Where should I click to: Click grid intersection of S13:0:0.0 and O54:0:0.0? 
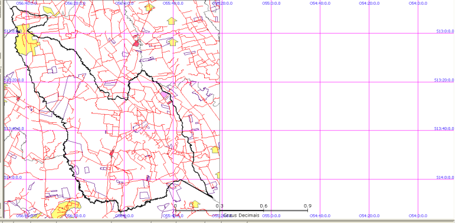418,33
